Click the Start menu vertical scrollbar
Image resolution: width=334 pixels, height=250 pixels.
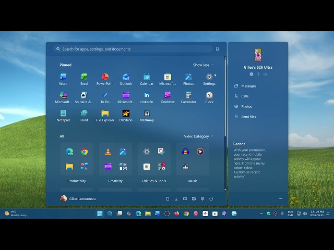click(225, 98)
